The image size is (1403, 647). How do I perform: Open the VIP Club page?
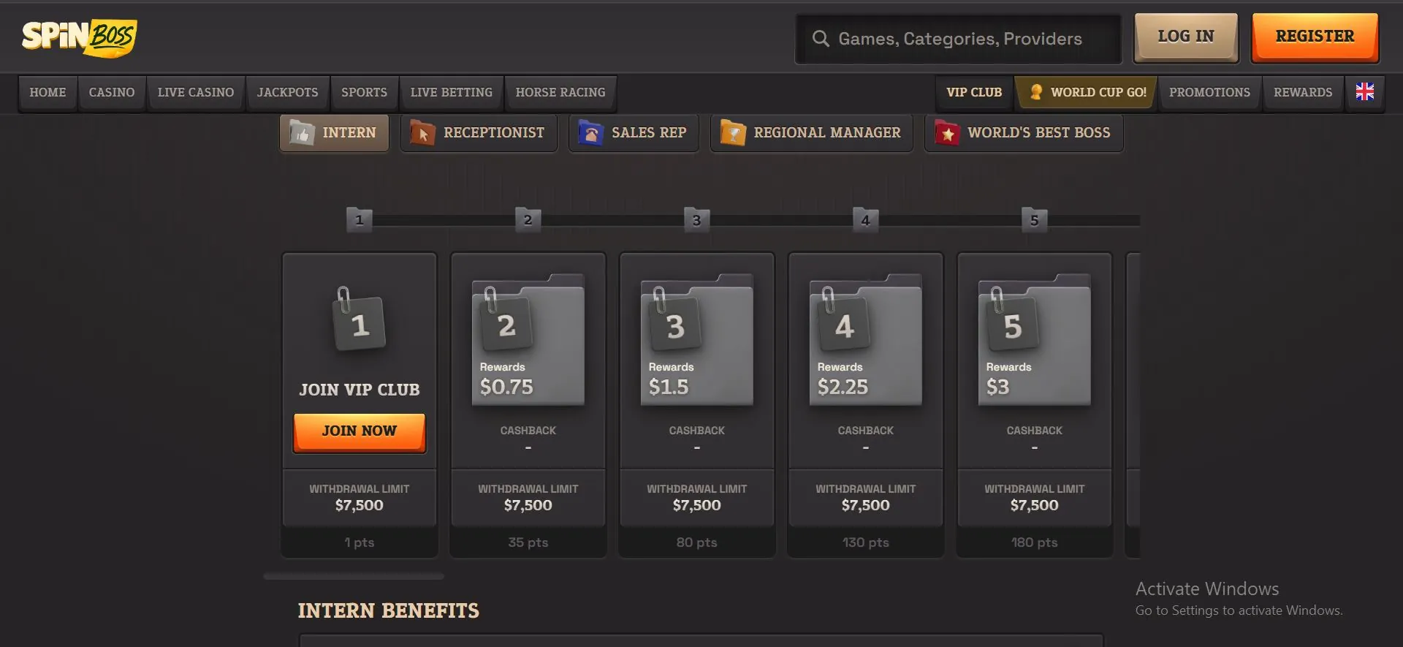[x=974, y=93]
